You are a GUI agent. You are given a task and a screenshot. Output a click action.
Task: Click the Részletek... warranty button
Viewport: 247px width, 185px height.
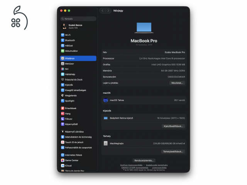(177, 83)
